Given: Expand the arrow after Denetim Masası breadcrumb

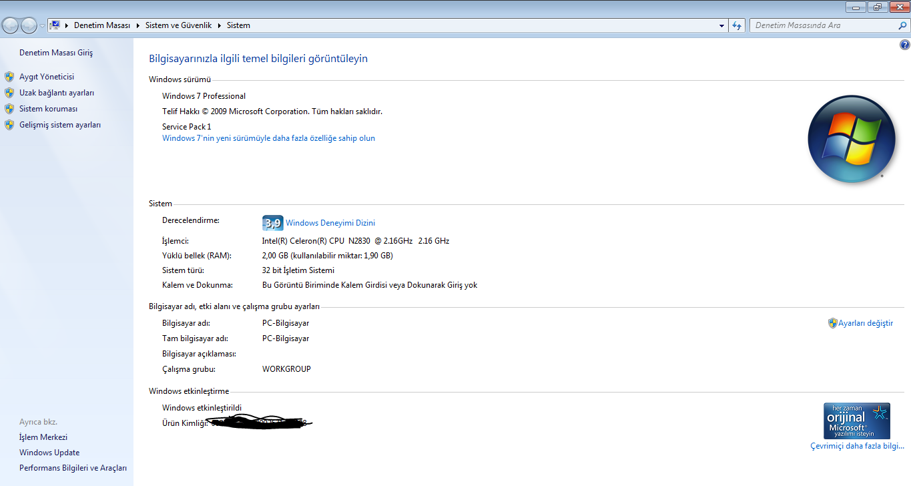Looking at the screenshot, I should [138, 25].
